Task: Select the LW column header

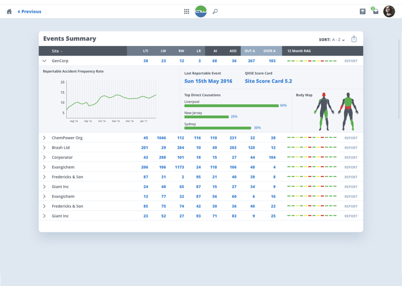Action: [163, 51]
